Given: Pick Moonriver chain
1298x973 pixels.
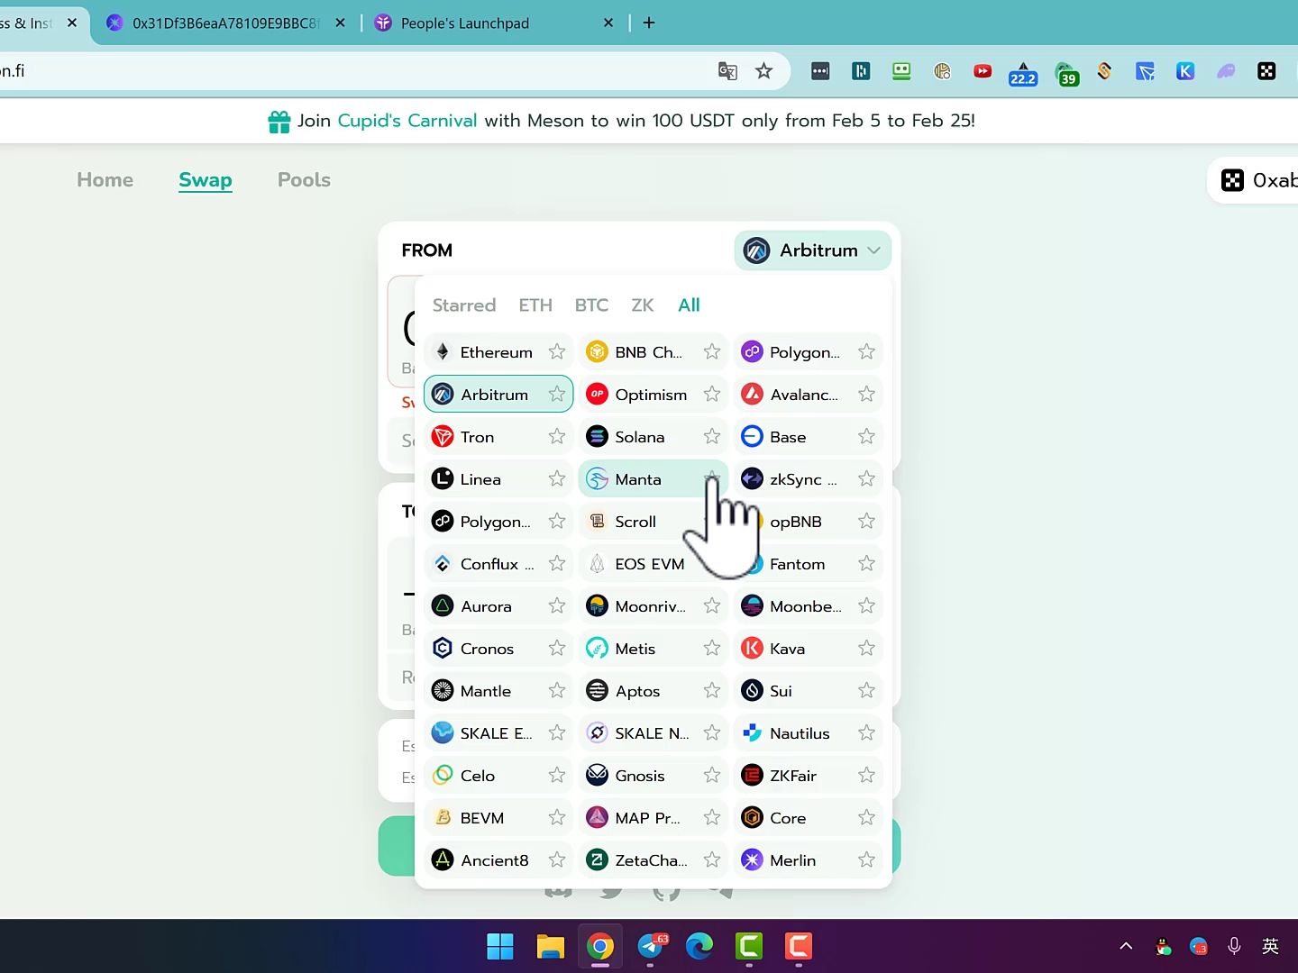Looking at the screenshot, I should click(653, 606).
